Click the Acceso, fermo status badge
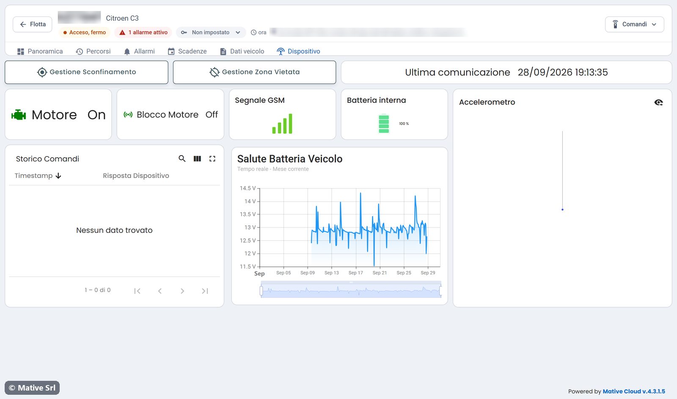Screen dimensions: 677x399 (84, 32)
